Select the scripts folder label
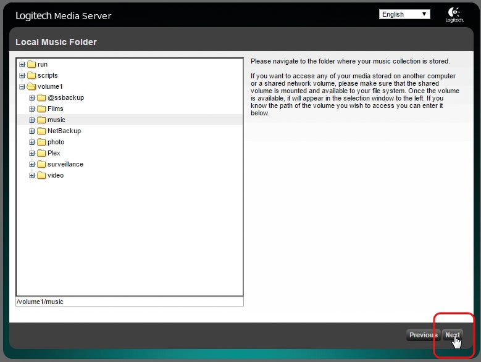The image size is (481, 362). (x=48, y=75)
